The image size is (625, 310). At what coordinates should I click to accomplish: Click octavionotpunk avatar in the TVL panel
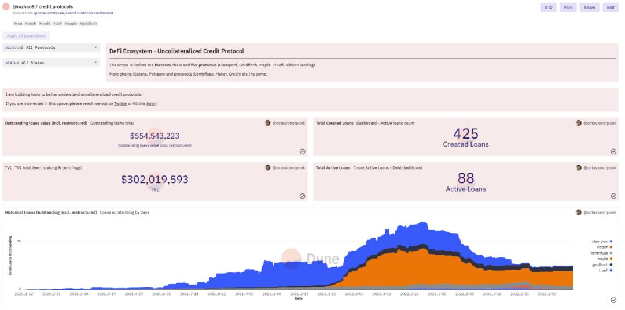coord(268,167)
